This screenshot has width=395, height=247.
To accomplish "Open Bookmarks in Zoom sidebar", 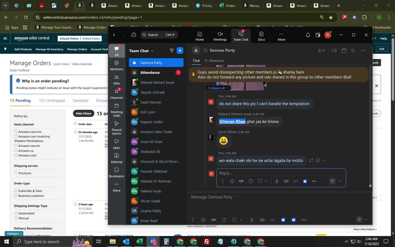I will (x=117, y=173).
